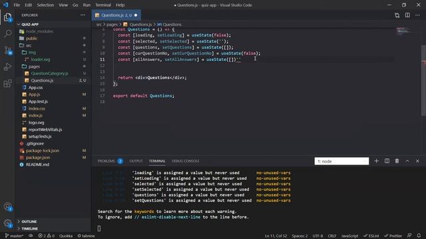Open notifications bell in status bar
The width and height of the screenshot is (426, 239).
419,236
